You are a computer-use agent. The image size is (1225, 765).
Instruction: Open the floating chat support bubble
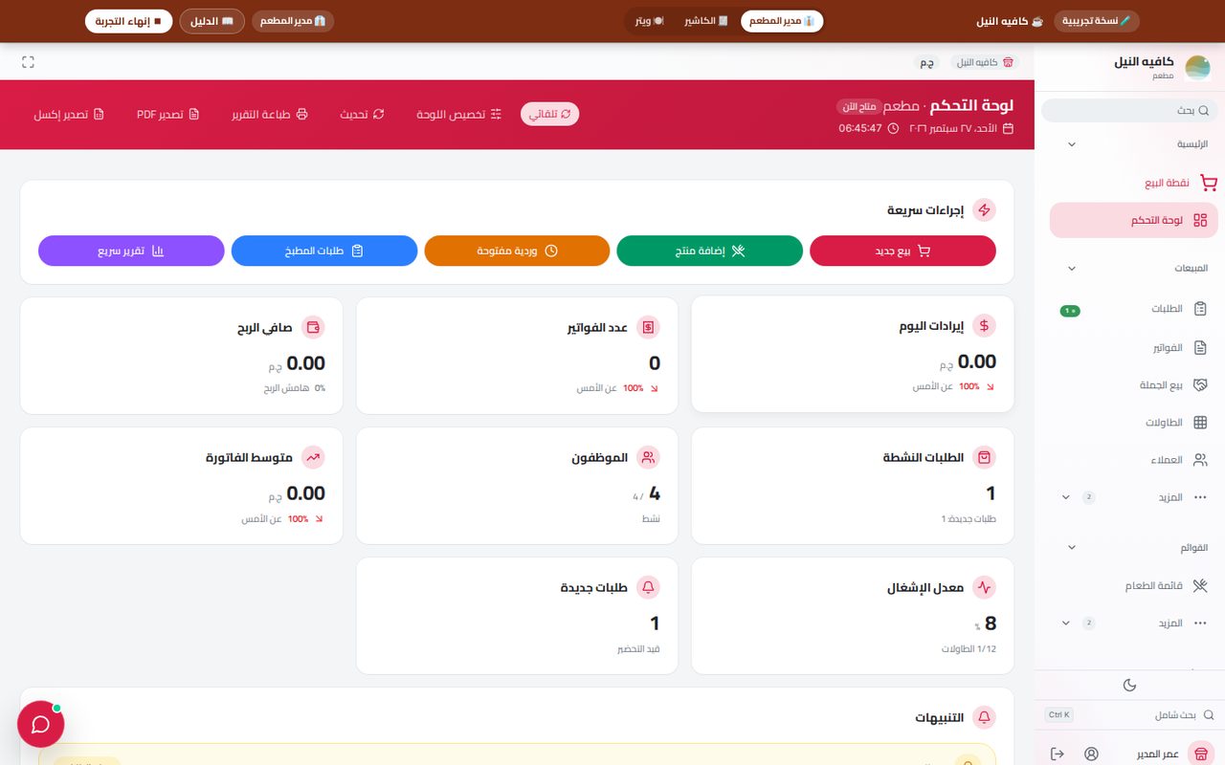pyautogui.click(x=41, y=724)
